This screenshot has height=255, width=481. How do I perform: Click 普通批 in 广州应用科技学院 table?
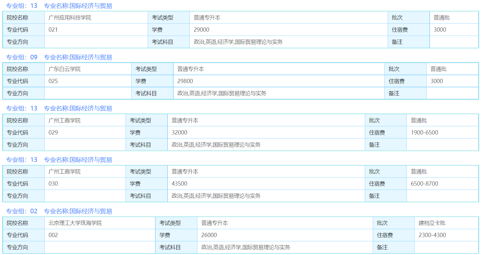tap(441, 18)
